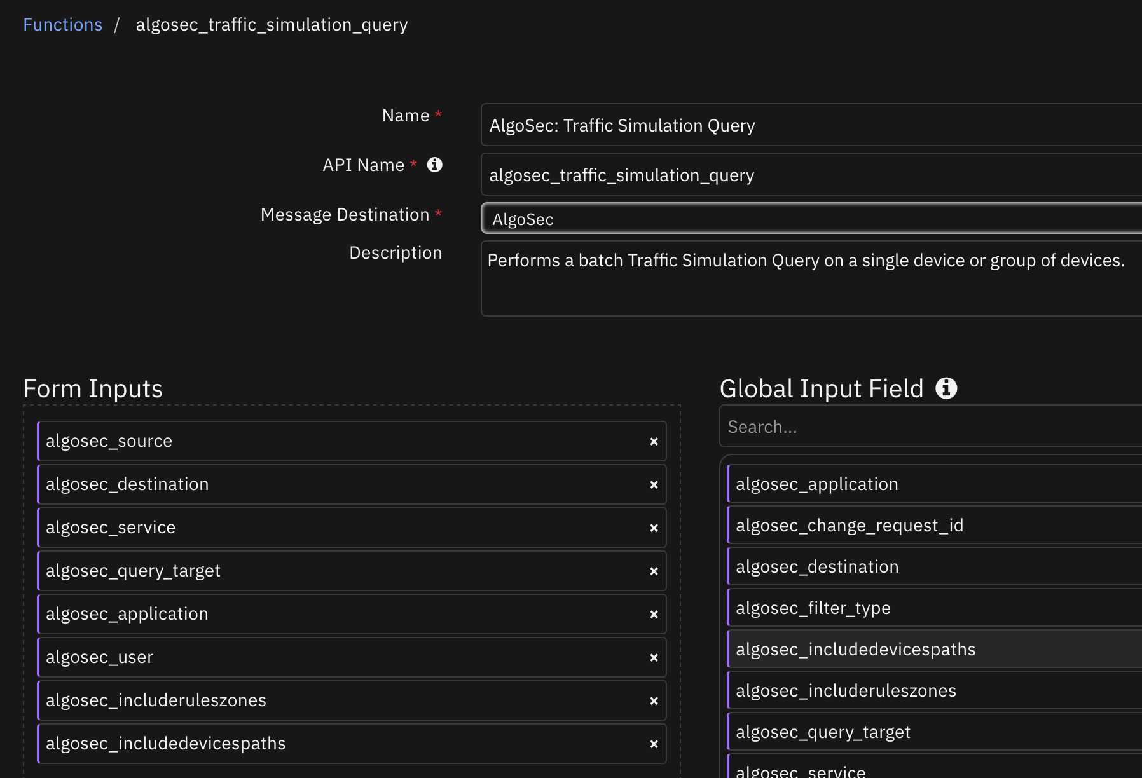Select algosec_includedevicespaths in global field list
The height and width of the screenshot is (778, 1142).
point(935,649)
